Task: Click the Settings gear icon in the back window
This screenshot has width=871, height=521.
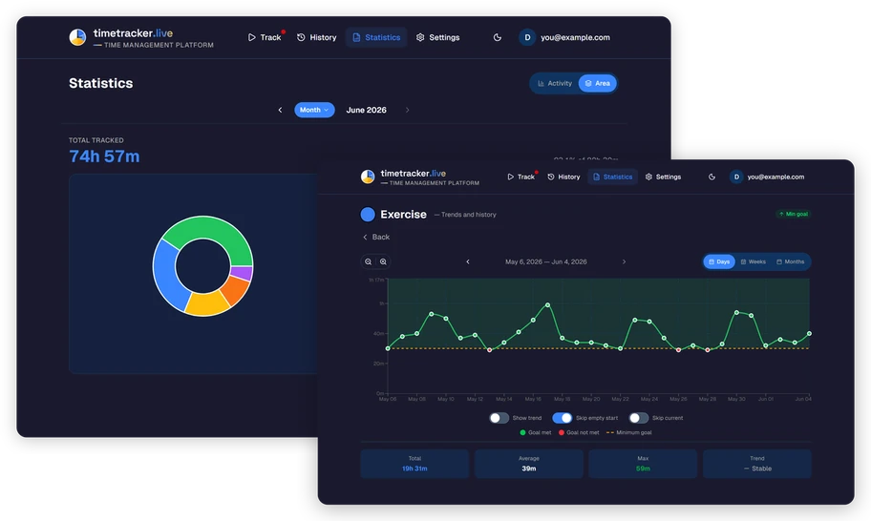Action: (420, 37)
